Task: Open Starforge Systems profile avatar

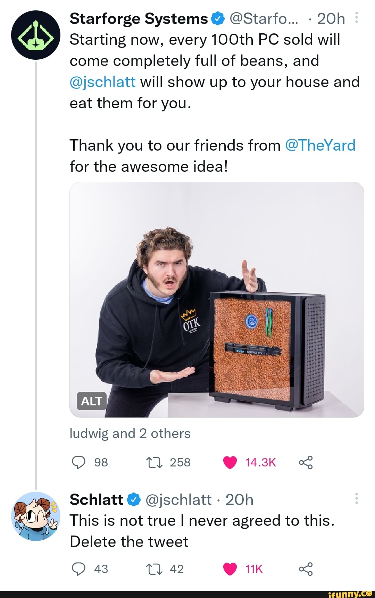Action: coord(36,35)
